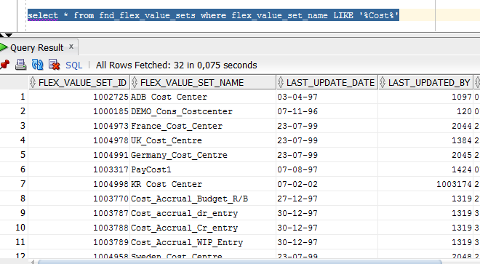Sort by LAST_UPDATE_DATE column header
The width and height of the screenshot is (480, 264).
pyautogui.click(x=327, y=82)
